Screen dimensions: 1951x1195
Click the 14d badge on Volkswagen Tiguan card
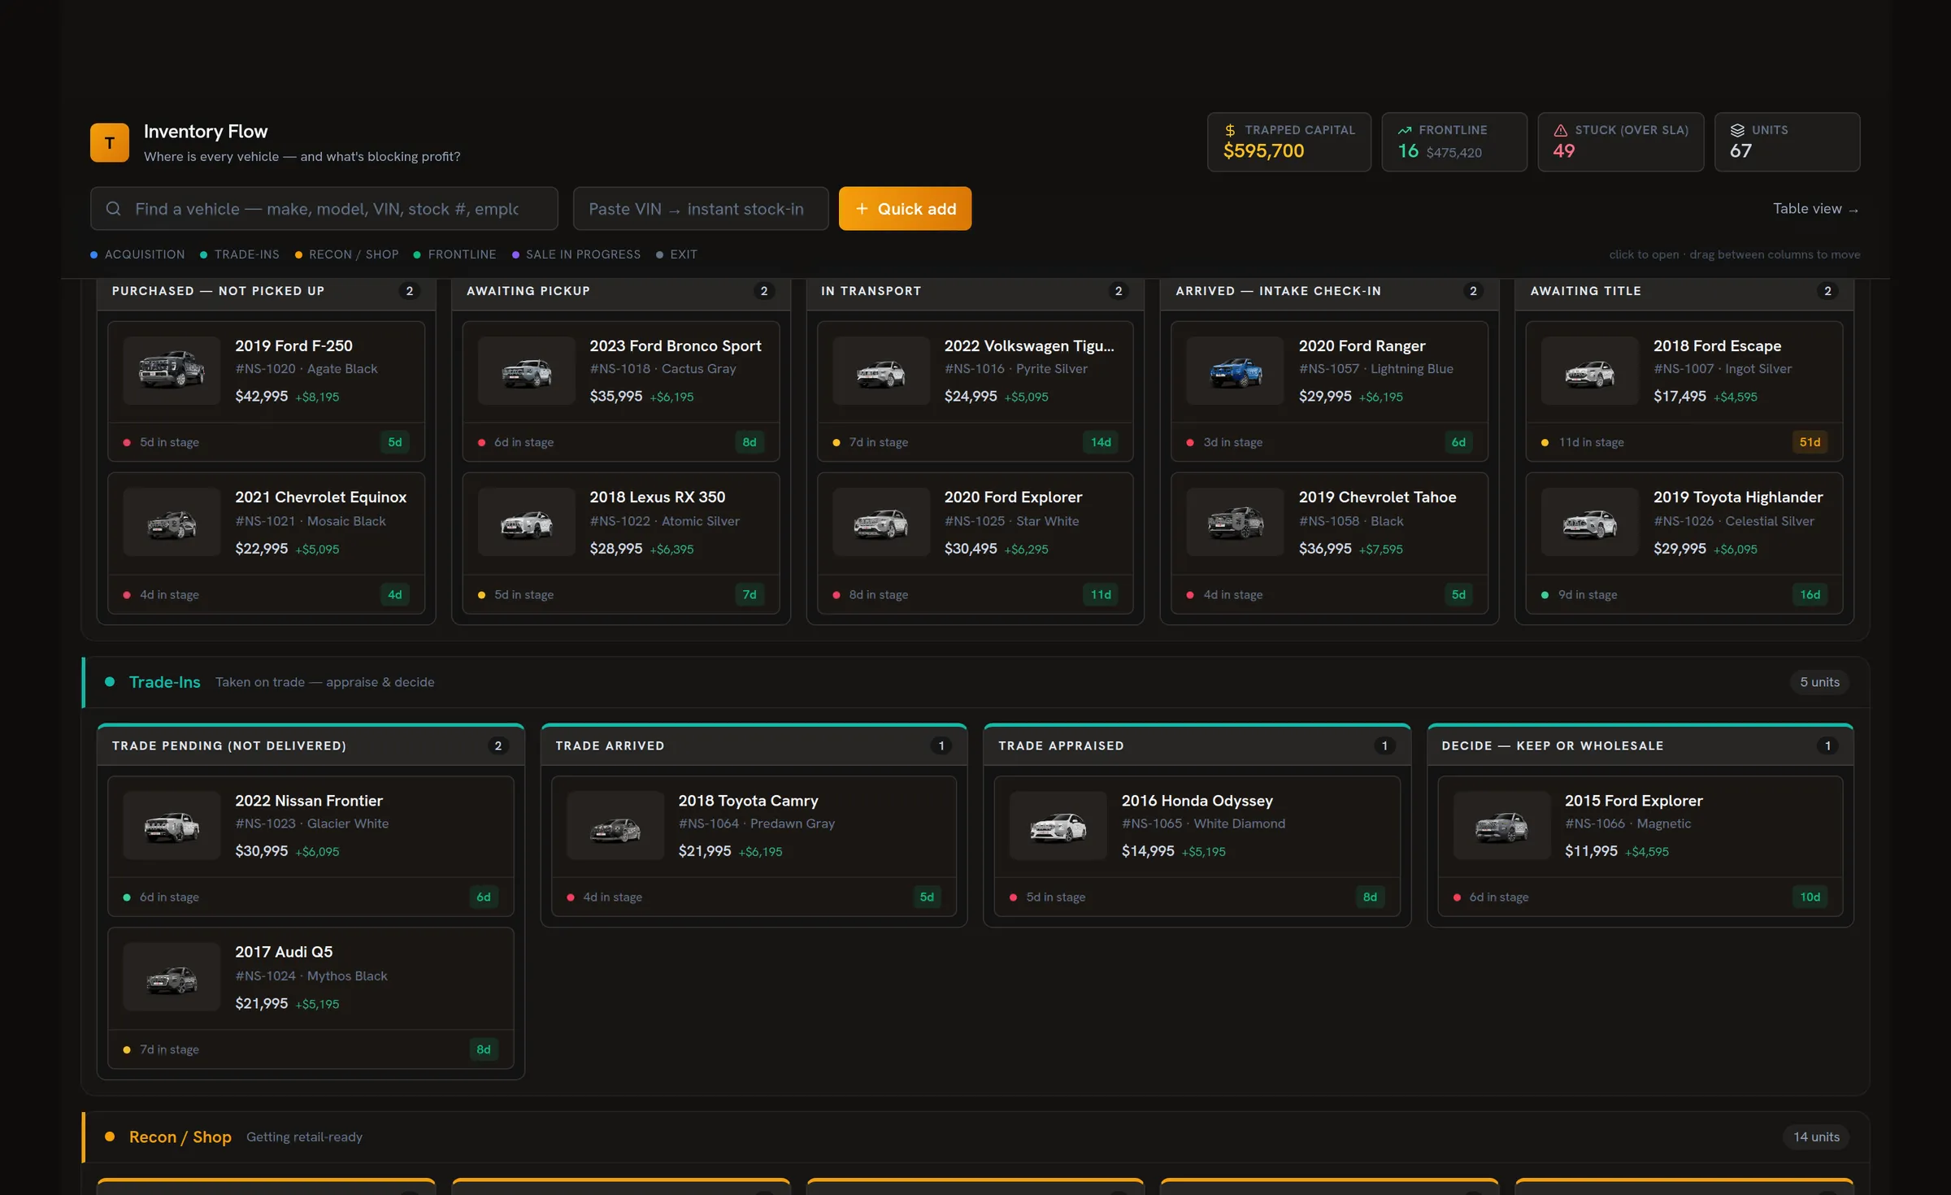1101,442
